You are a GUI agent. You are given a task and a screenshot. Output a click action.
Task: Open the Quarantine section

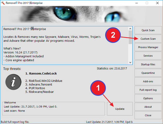point(148,73)
